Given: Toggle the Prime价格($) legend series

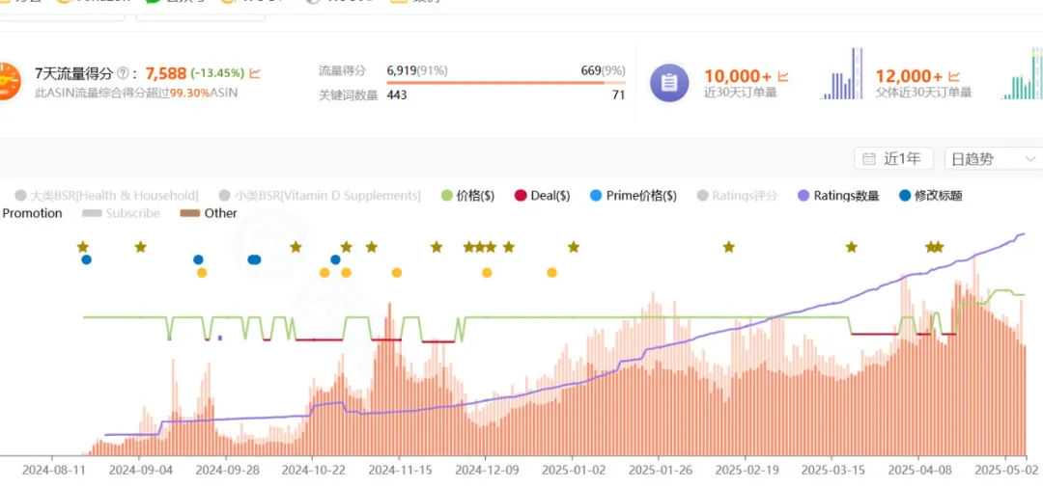Looking at the screenshot, I should click(x=634, y=196).
